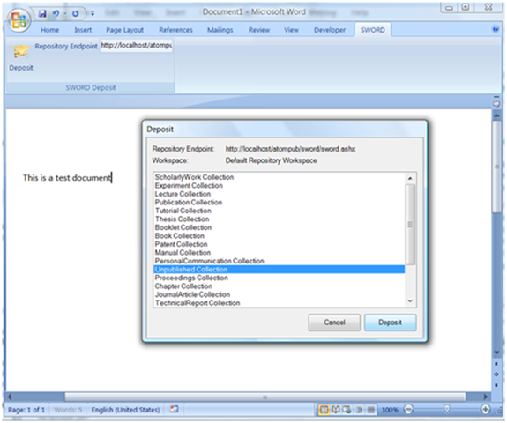Click the 100% zoom level button
The height and width of the screenshot is (423, 507).
(x=390, y=410)
